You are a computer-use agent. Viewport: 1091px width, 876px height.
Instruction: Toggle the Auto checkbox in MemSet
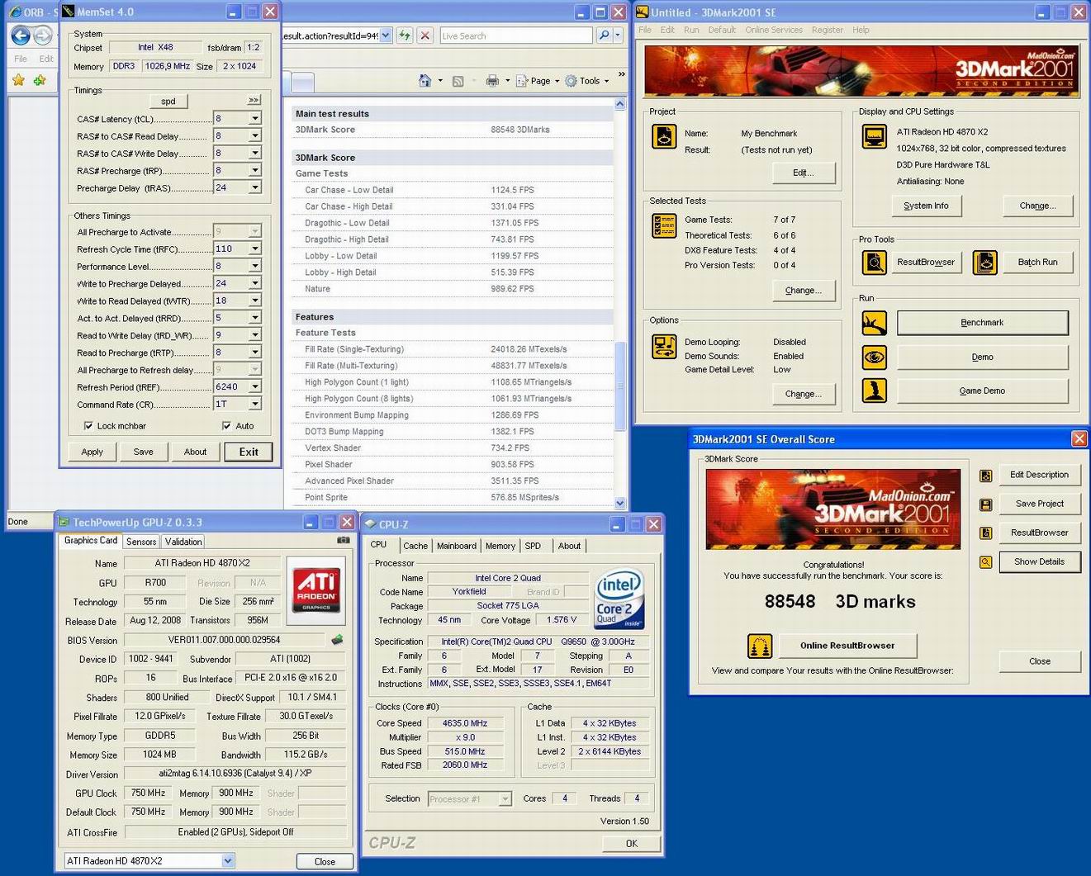coord(226,426)
